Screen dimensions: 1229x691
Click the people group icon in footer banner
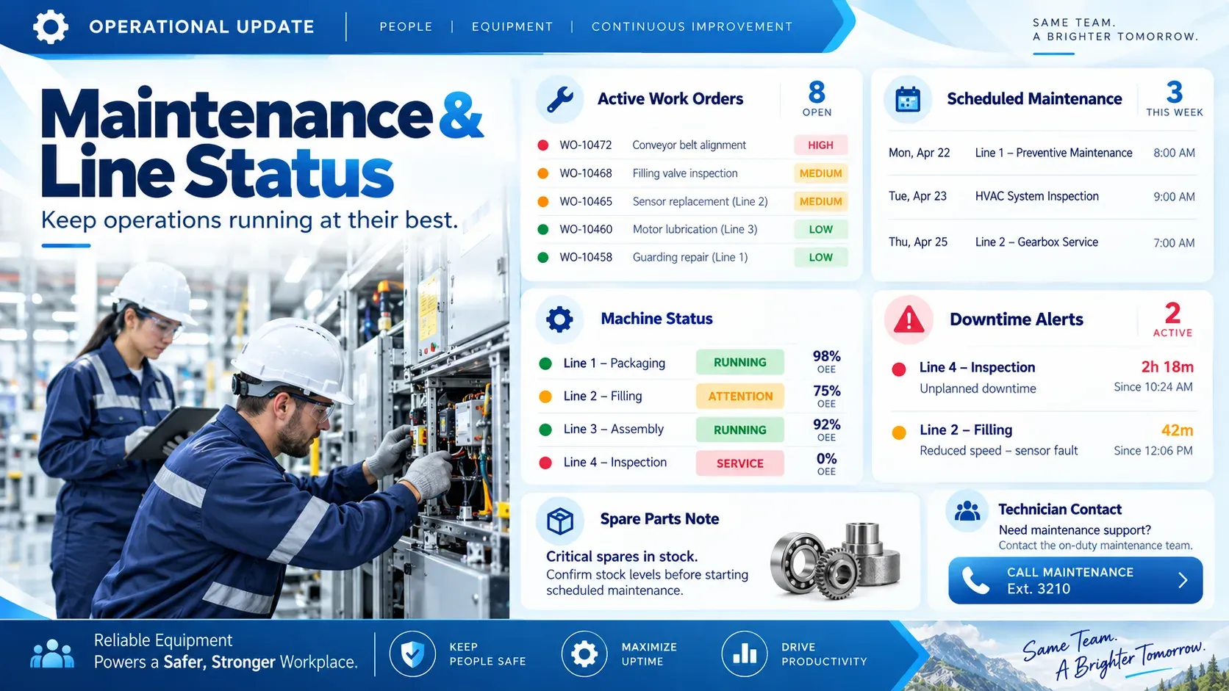click(x=52, y=653)
